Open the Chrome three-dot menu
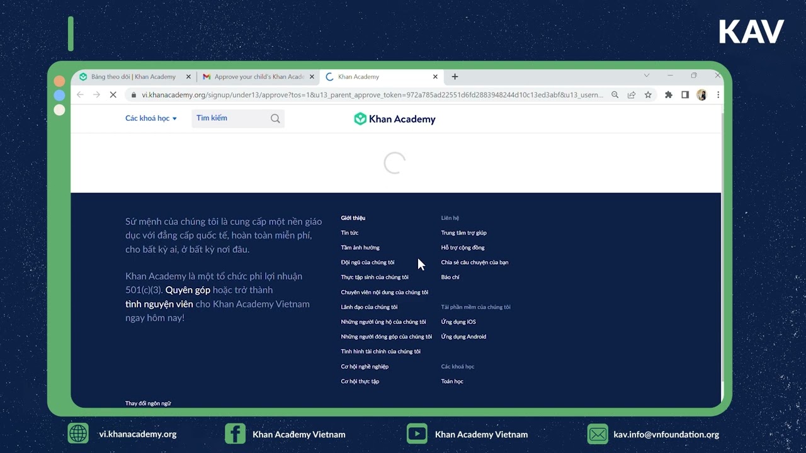The width and height of the screenshot is (806, 453). tap(718, 95)
